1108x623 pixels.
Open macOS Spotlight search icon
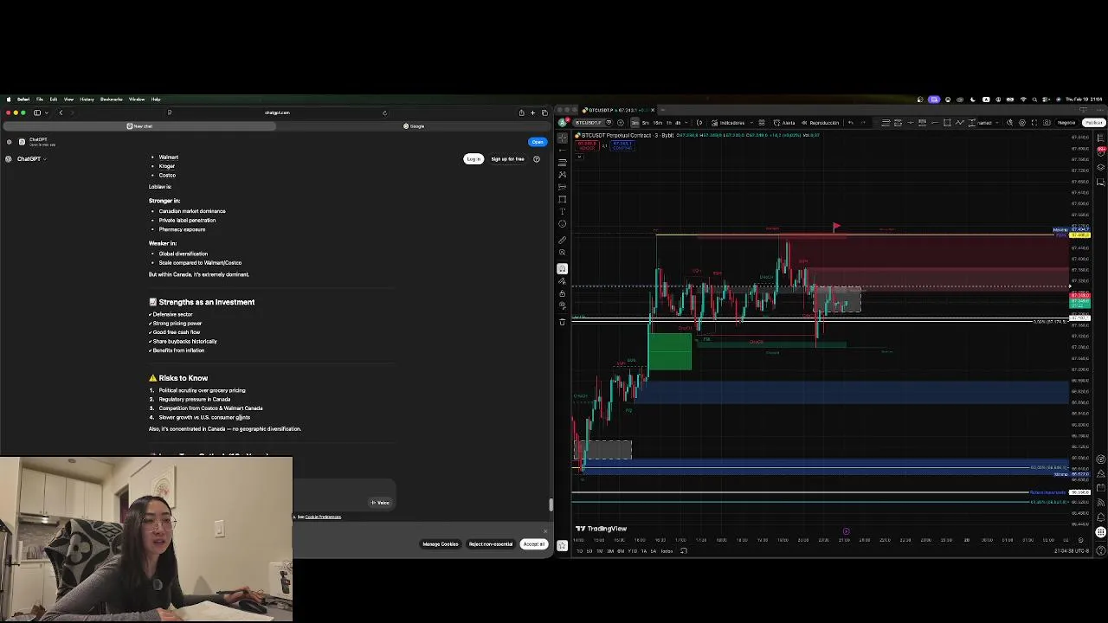click(x=1034, y=100)
